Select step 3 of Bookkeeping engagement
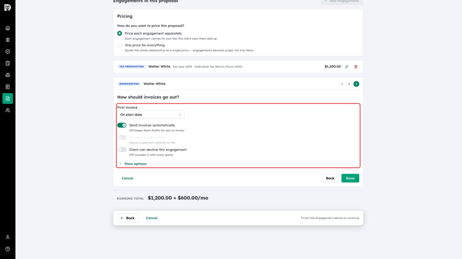The height and width of the screenshot is (259, 462). coord(356,84)
